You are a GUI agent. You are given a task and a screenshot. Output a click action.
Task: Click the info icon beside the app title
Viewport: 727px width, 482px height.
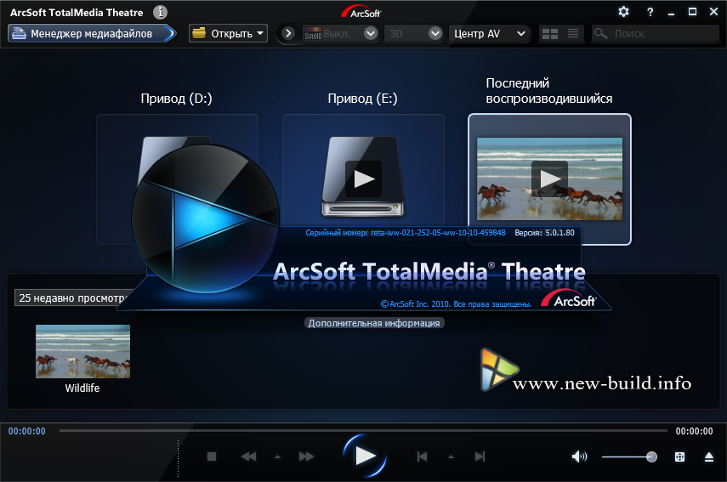coord(161,12)
